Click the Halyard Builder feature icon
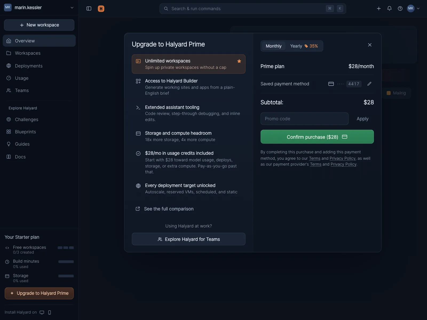The image size is (427, 320). pyautogui.click(x=138, y=81)
